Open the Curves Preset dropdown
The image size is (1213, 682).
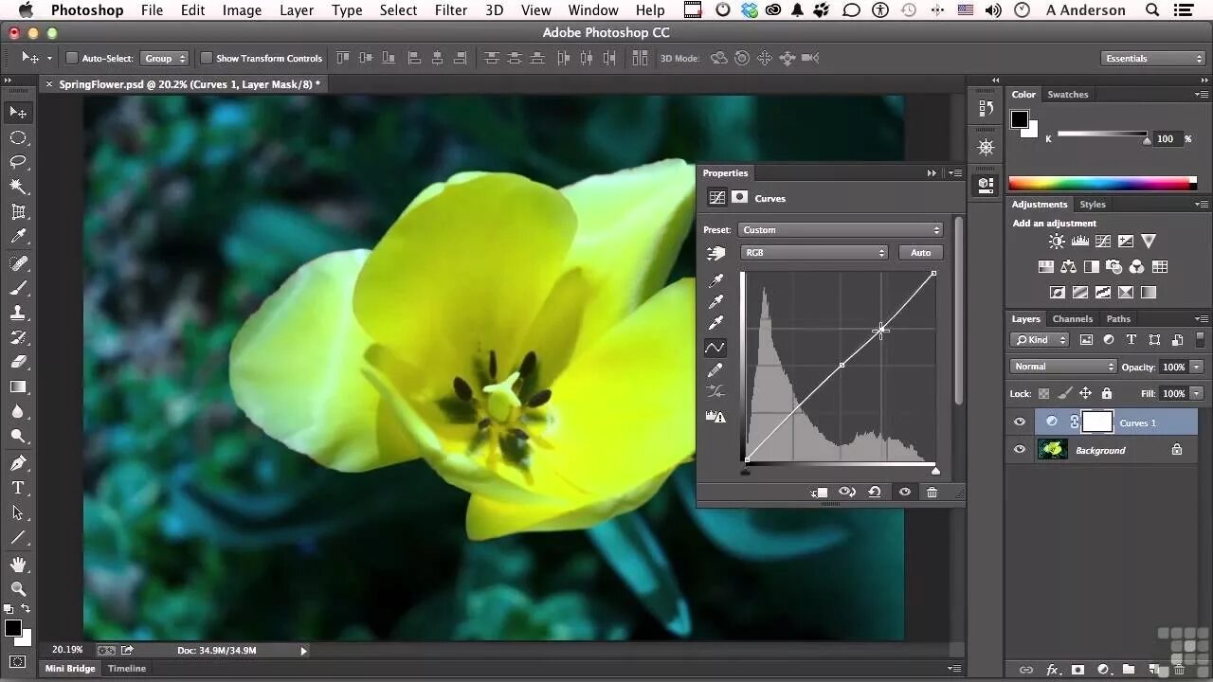pyautogui.click(x=841, y=230)
